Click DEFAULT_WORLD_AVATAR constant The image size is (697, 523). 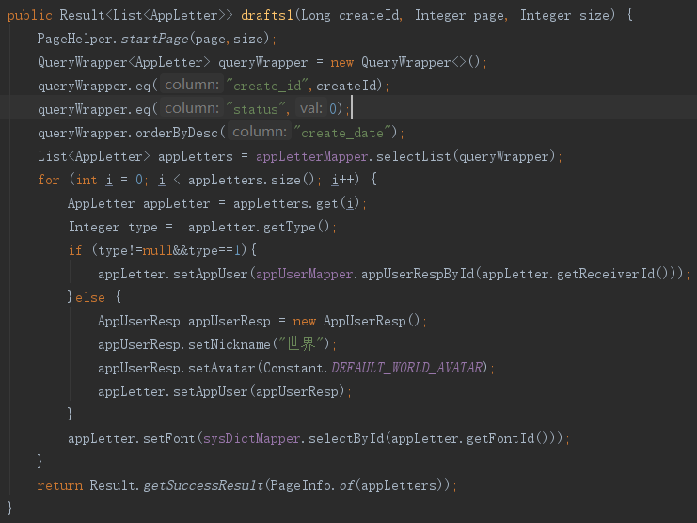406,369
